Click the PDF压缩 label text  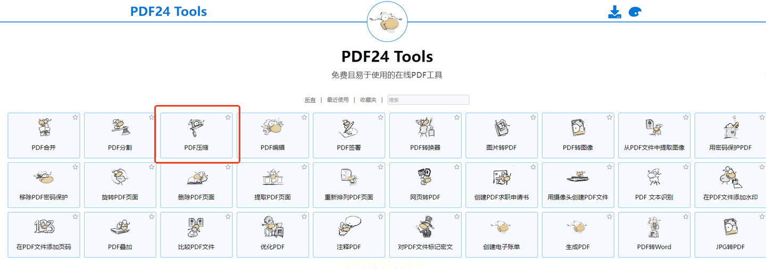click(196, 147)
